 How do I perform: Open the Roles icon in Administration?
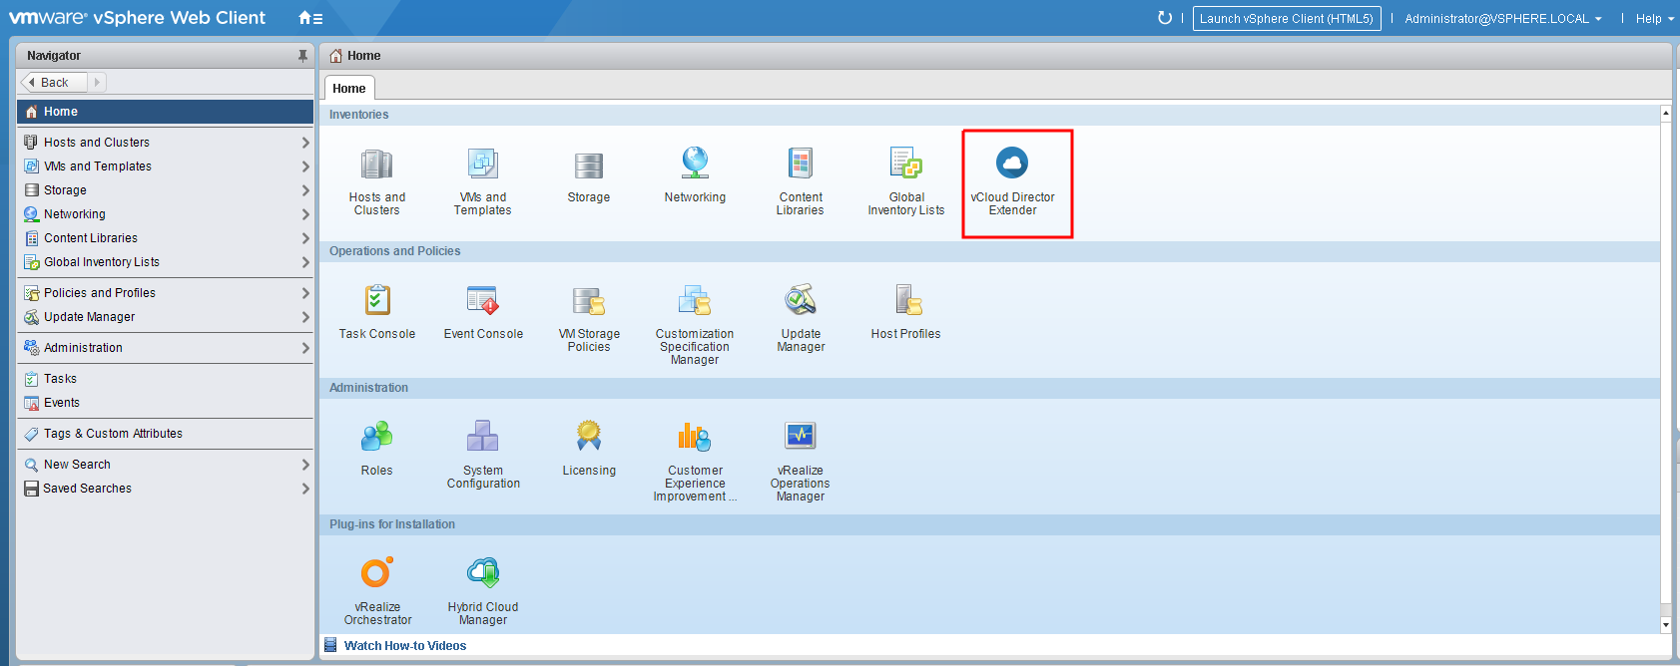(376, 436)
